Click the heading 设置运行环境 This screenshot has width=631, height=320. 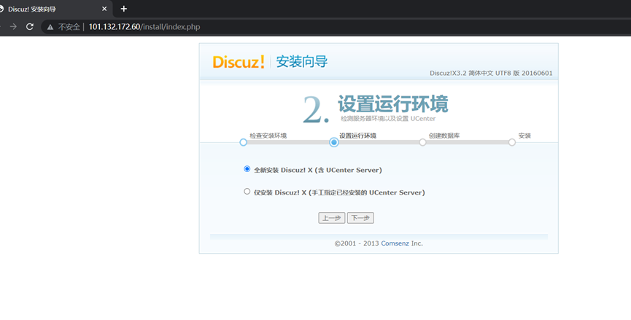pos(392,104)
